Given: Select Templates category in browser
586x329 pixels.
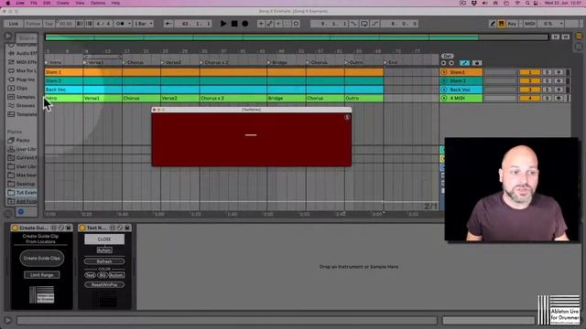Looking at the screenshot, I should click(23, 114).
